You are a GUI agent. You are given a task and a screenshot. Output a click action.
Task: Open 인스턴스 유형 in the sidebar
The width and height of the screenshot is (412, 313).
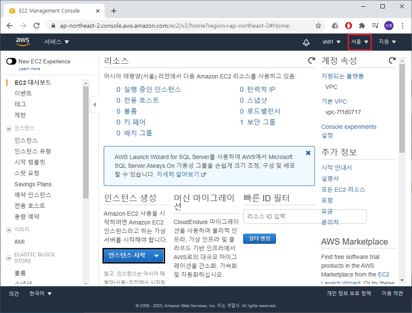pyautogui.click(x=33, y=151)
